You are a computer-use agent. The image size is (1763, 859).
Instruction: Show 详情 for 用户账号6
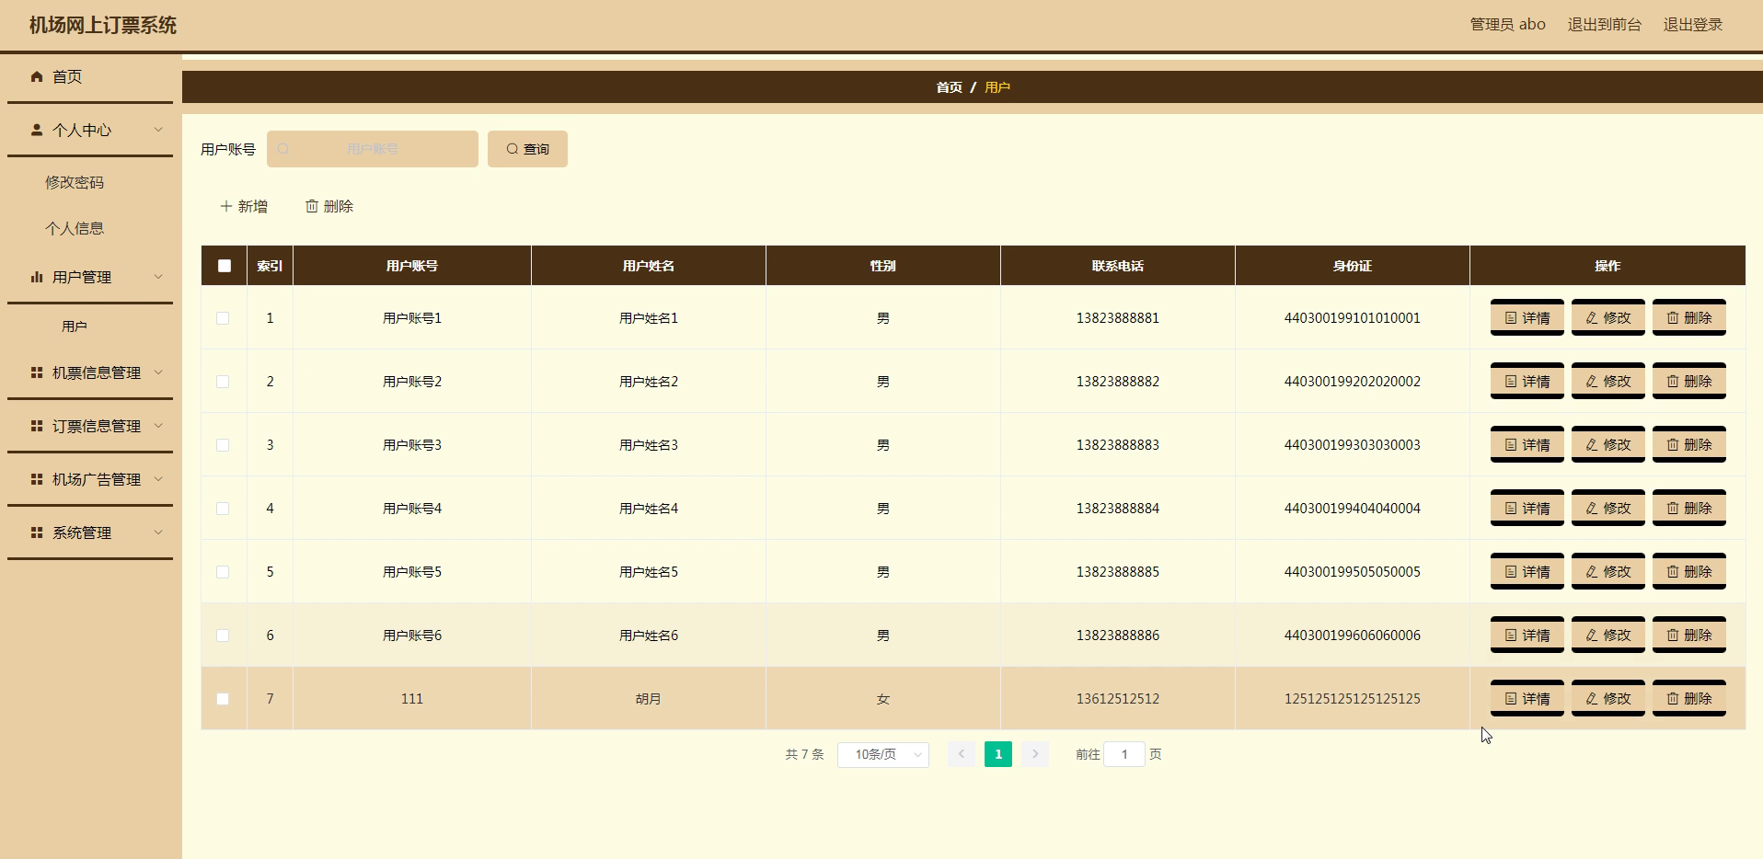(x=1527, y=635)
